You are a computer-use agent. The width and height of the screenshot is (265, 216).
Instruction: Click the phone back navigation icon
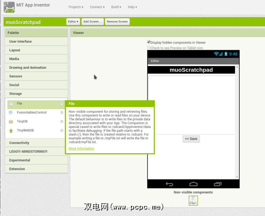click(x=169, y=184)
